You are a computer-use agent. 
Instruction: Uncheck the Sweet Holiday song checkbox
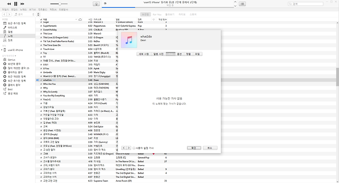tap(41, 30)
